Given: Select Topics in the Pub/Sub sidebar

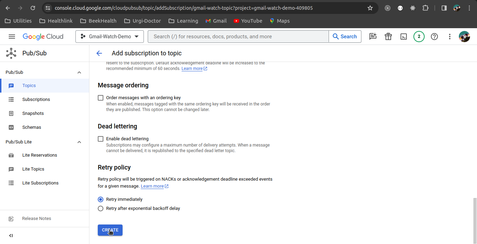Looking at the screenshot, I should click(x=29, y=85).
